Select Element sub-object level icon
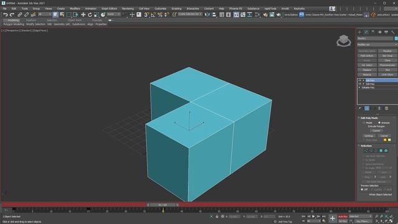The height and width of the screenshot is (224, 398). (x=386, y=151)
